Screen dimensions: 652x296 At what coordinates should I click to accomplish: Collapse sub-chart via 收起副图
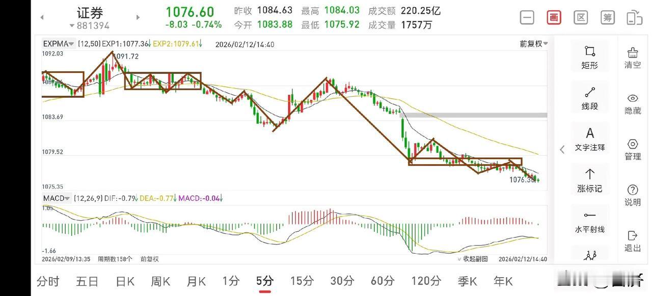[473, 259]
